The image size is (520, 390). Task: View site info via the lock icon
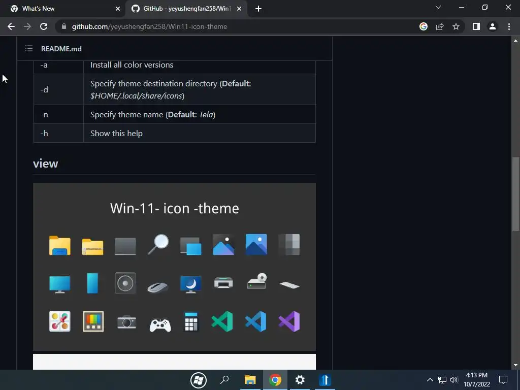tap(63, 26)
